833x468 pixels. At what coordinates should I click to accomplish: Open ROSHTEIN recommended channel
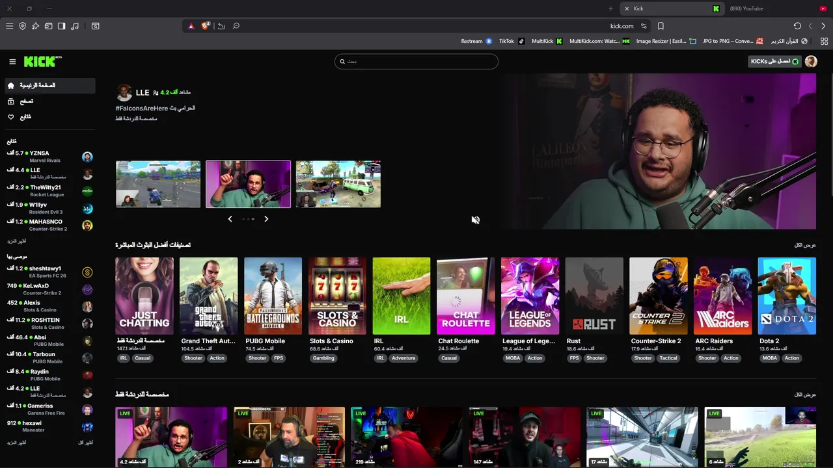(50, 324)
